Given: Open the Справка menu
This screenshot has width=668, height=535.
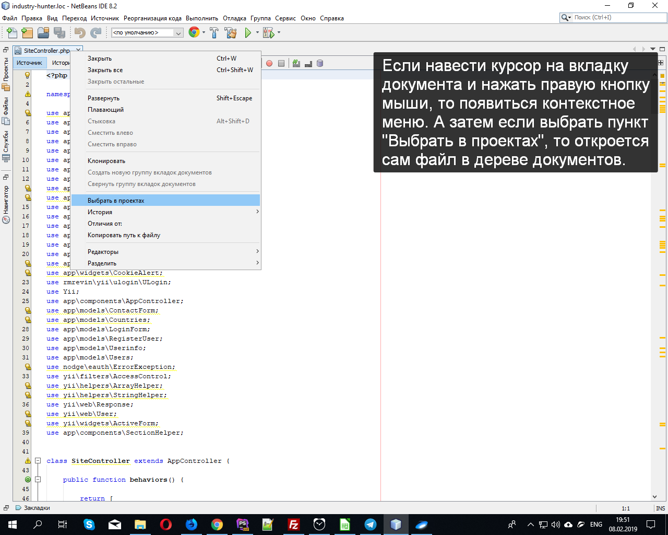Looking at the screenshot, I should pyautogui.click(x=332, y=18).
